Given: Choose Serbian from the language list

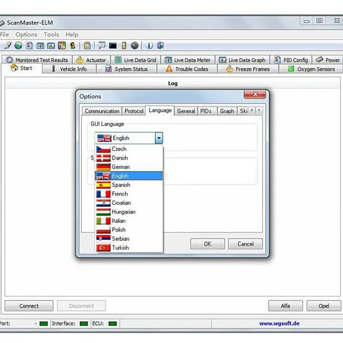Looking at the screenshot, I should click(129, 239).
